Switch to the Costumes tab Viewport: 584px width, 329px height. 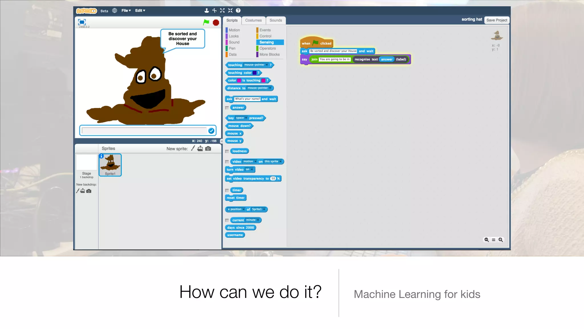point(254,20)
